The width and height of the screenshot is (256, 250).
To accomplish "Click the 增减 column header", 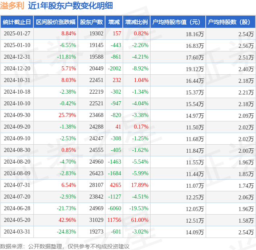I will [114, 22].
